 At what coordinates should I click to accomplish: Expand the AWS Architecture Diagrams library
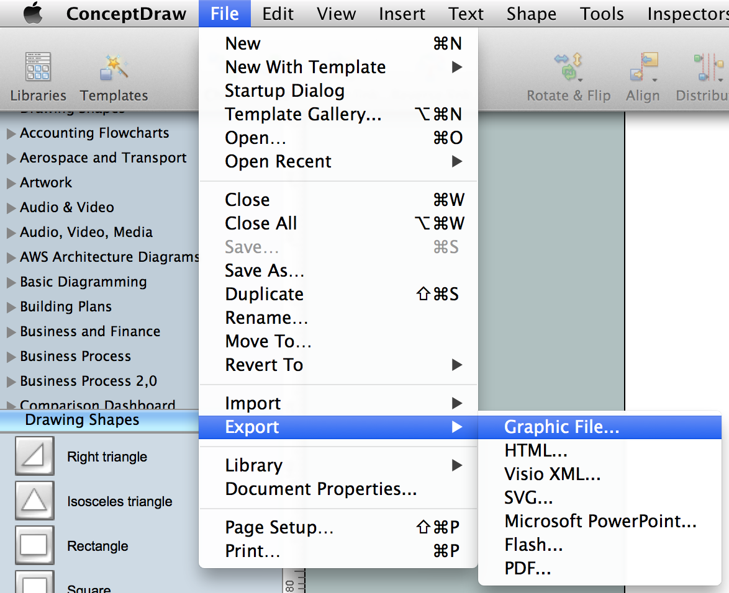[x=11, y=257]
